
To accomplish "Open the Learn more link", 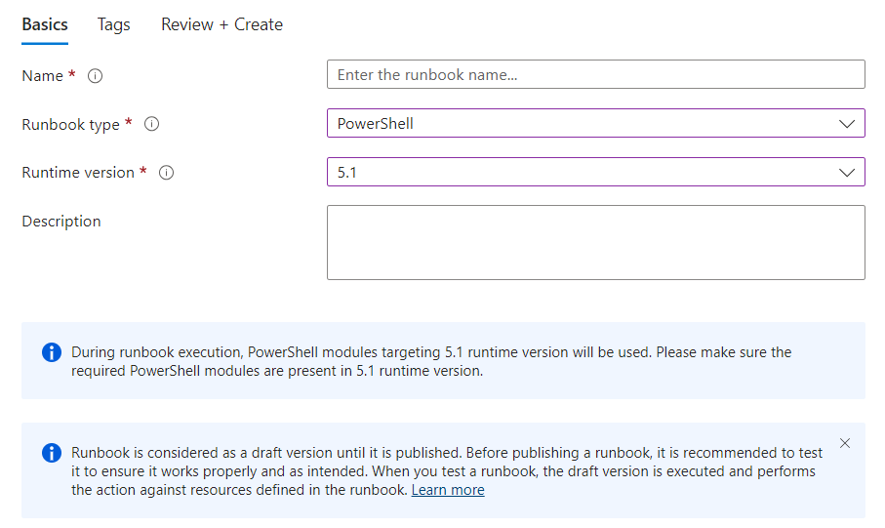I will click(x=448, y=490).
